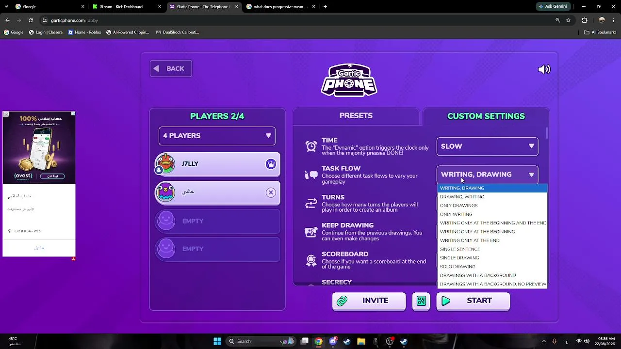Select DRAWINGS WITH A BACKGROUND option
Screen dimensions: 621x349
(492, 275)
